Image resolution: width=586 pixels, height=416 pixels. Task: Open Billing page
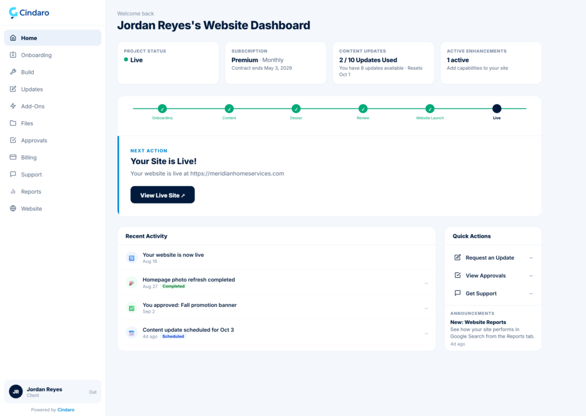point(53,158)
